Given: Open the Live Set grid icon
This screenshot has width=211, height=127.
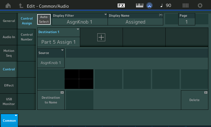Looking at the screenshot, I should click(x=186, y=6).
